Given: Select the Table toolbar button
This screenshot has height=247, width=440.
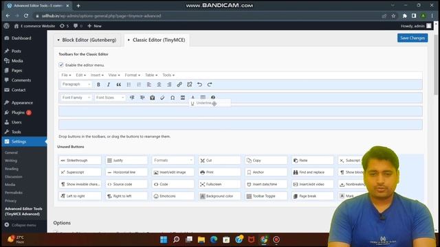Looking at the screenshot, I should click(203, 97).
